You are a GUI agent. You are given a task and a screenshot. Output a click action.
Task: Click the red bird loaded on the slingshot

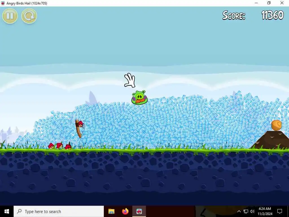[x=81, y=124]
